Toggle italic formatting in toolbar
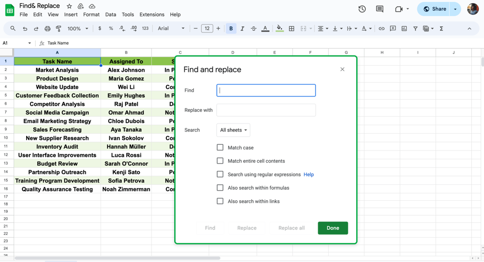 242,28
